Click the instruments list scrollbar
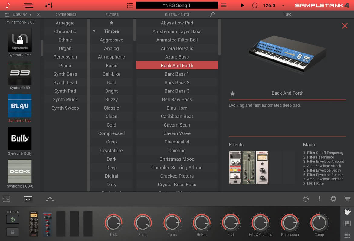 [x=219, y=37]
